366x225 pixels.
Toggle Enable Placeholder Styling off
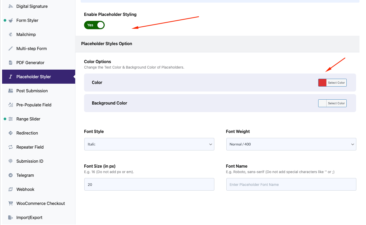[x=94, y=25]
